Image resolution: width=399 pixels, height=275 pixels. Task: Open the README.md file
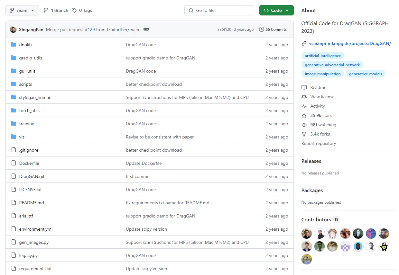click(x=32, y=203)
